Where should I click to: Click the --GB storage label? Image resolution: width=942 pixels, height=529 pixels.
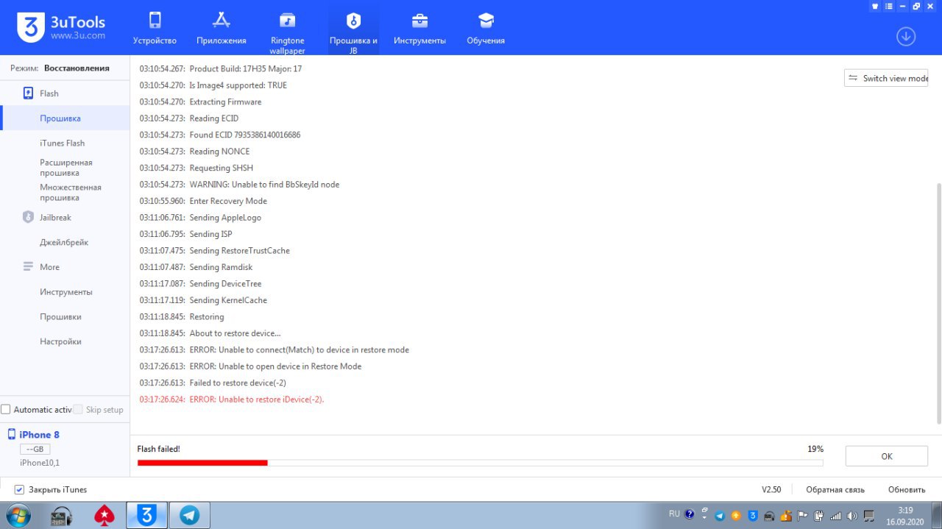pos(35,449)
